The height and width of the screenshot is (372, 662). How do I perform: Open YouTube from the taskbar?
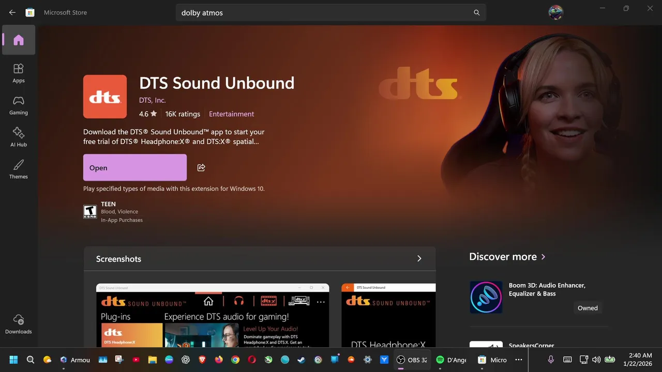[136, 360]
